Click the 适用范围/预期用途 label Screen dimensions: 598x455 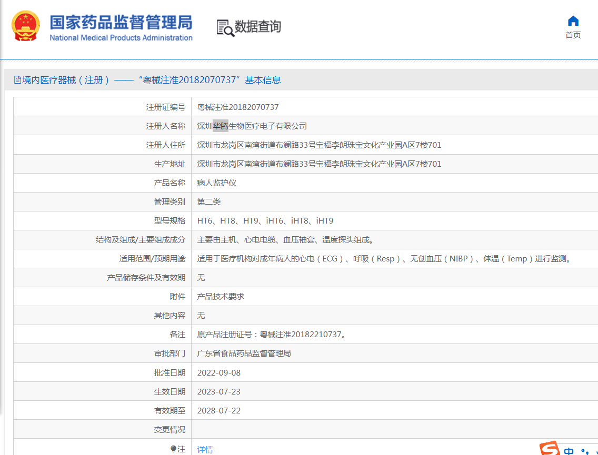pos(152,259)
